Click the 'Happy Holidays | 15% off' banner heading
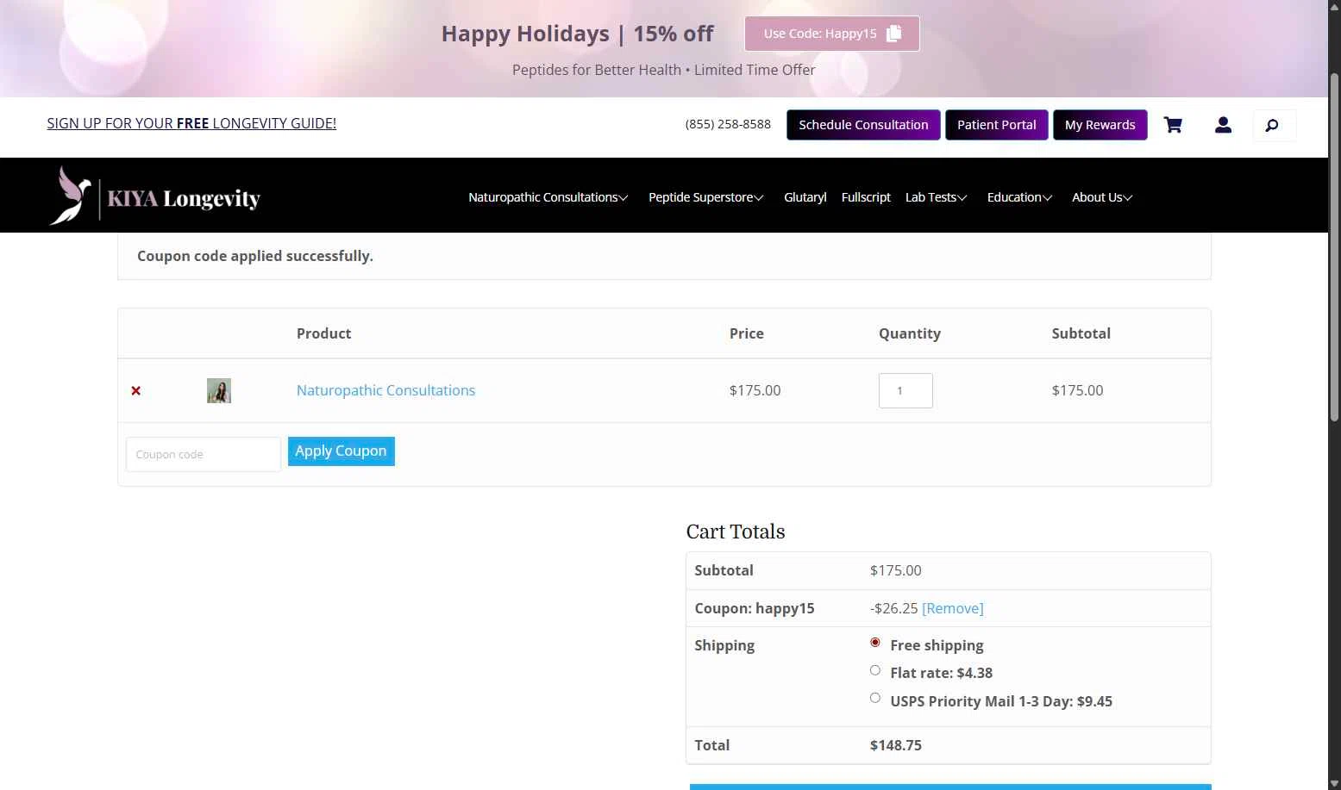Screen dimensions: 1341x790 pos(577,34)
